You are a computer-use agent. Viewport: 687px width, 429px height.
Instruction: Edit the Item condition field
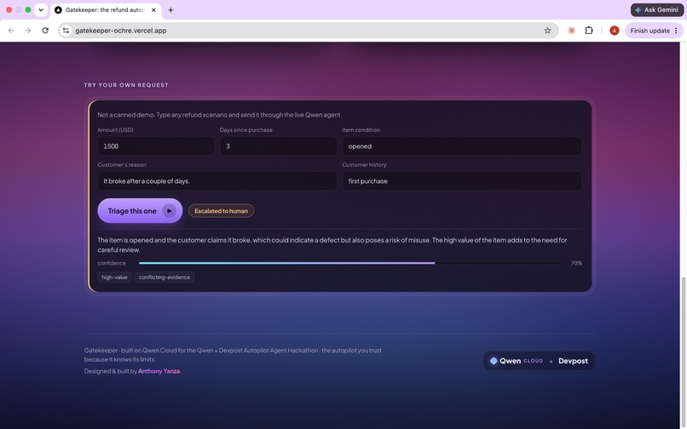(462, 146)
